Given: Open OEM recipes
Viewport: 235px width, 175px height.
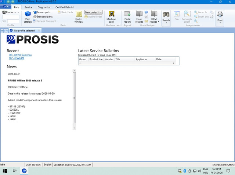Looking at the screenshot, I should click(154, 17).
